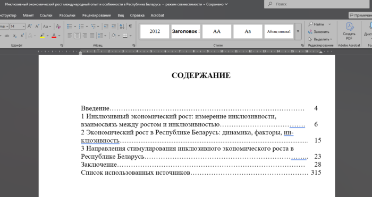Increase font size with the grow font icon
The width and height of the screenshot is (372, 197).
(x=30, y=26)
